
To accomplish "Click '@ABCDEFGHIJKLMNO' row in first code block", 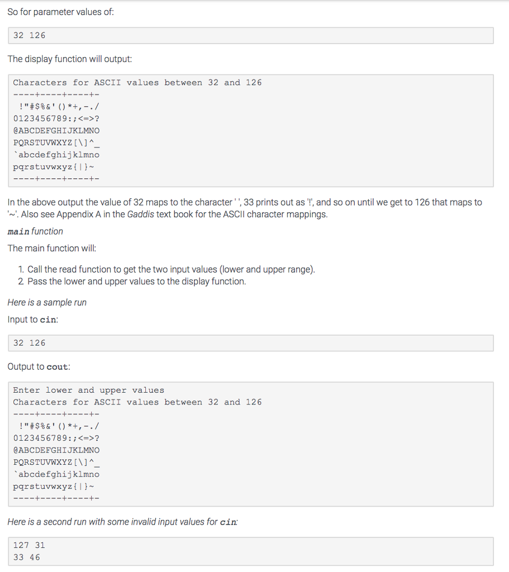I will point(56,131).
